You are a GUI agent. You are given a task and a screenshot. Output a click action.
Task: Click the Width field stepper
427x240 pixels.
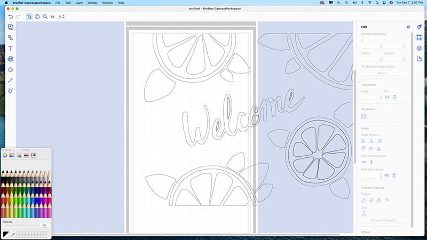coord(381,59)
